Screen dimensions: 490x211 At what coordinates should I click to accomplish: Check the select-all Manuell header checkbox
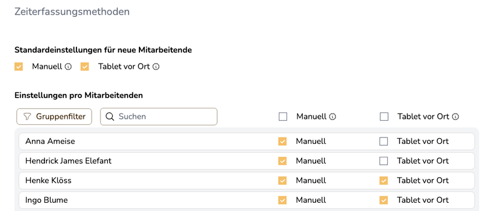click(283, 117)
